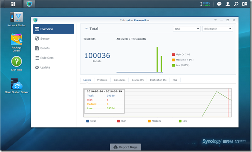Open the SRM Help desktop icon
This screenshot has height=152, width=252.
(17, 63)
